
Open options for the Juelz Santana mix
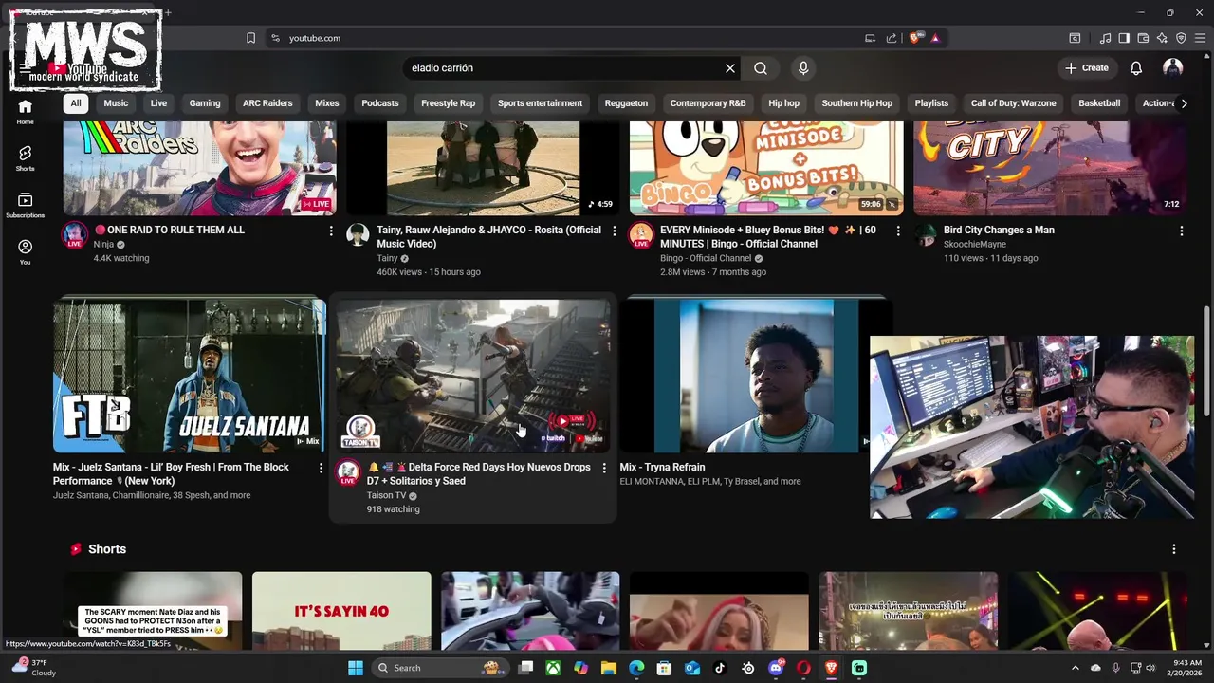click(x=321, y=468)
